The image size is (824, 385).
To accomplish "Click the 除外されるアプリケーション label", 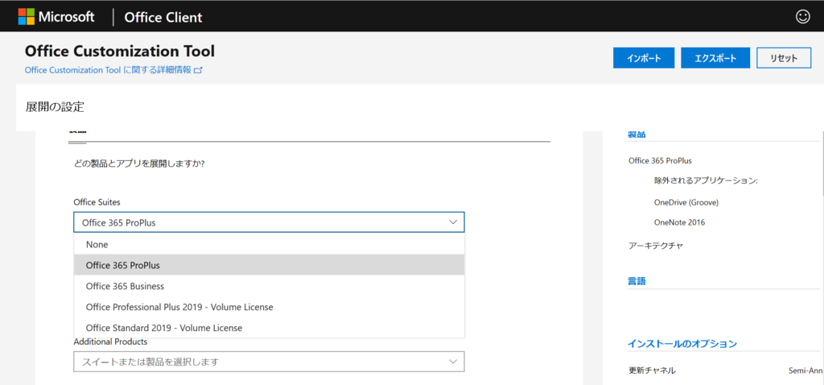I will [706, 181].
